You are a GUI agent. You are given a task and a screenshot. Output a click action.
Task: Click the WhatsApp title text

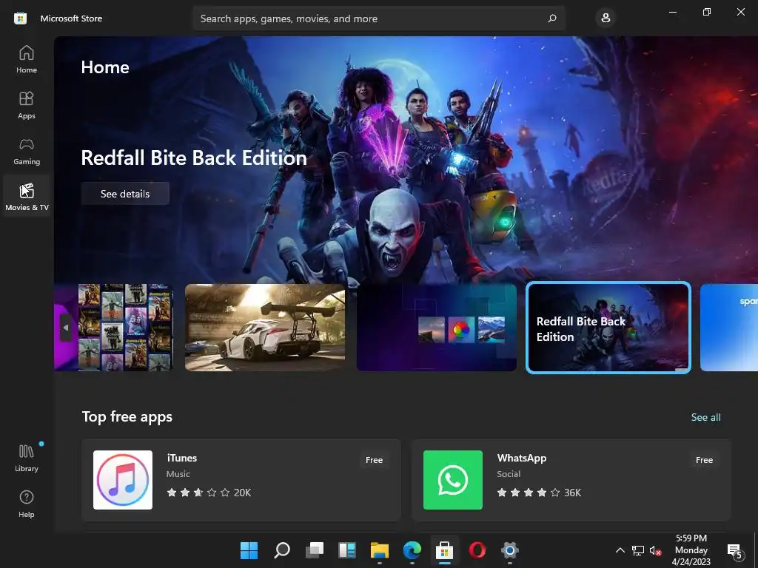coord(522,458)
